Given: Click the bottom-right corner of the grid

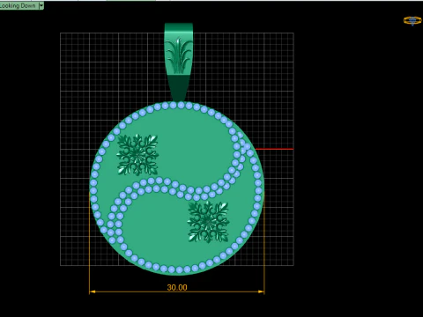Looking at the screenshot, I should [293, 266].
